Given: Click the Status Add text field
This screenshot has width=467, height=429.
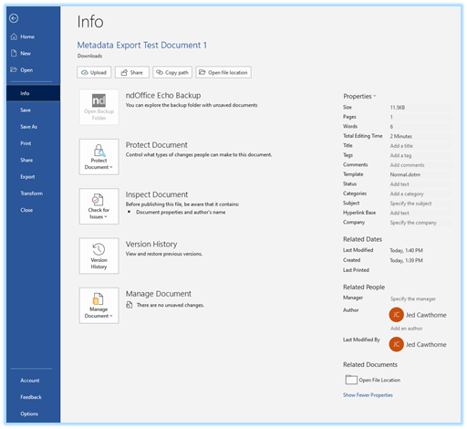Looking at the screenshot, I should [421, 184].
